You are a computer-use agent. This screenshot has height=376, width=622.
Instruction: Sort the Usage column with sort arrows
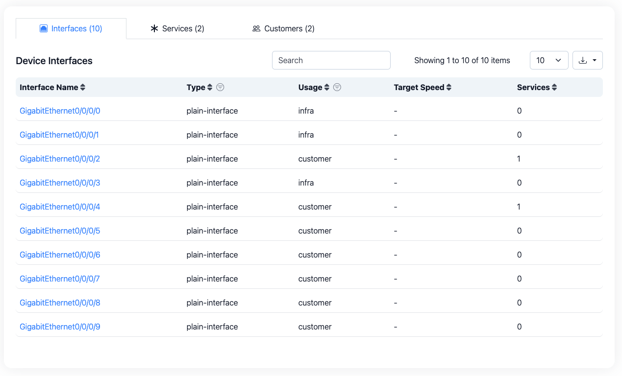point(326,87)
